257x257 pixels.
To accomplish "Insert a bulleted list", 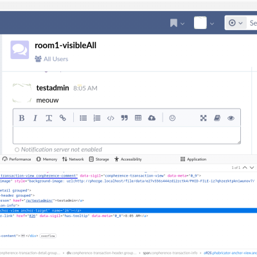I will [84, 118].
